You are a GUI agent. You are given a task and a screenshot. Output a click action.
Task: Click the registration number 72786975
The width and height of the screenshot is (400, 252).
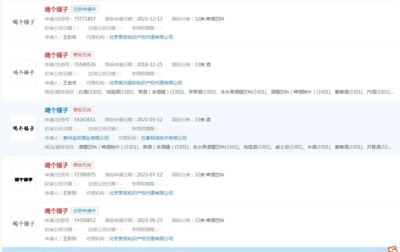pyautogui.click(x=85, y=175)
